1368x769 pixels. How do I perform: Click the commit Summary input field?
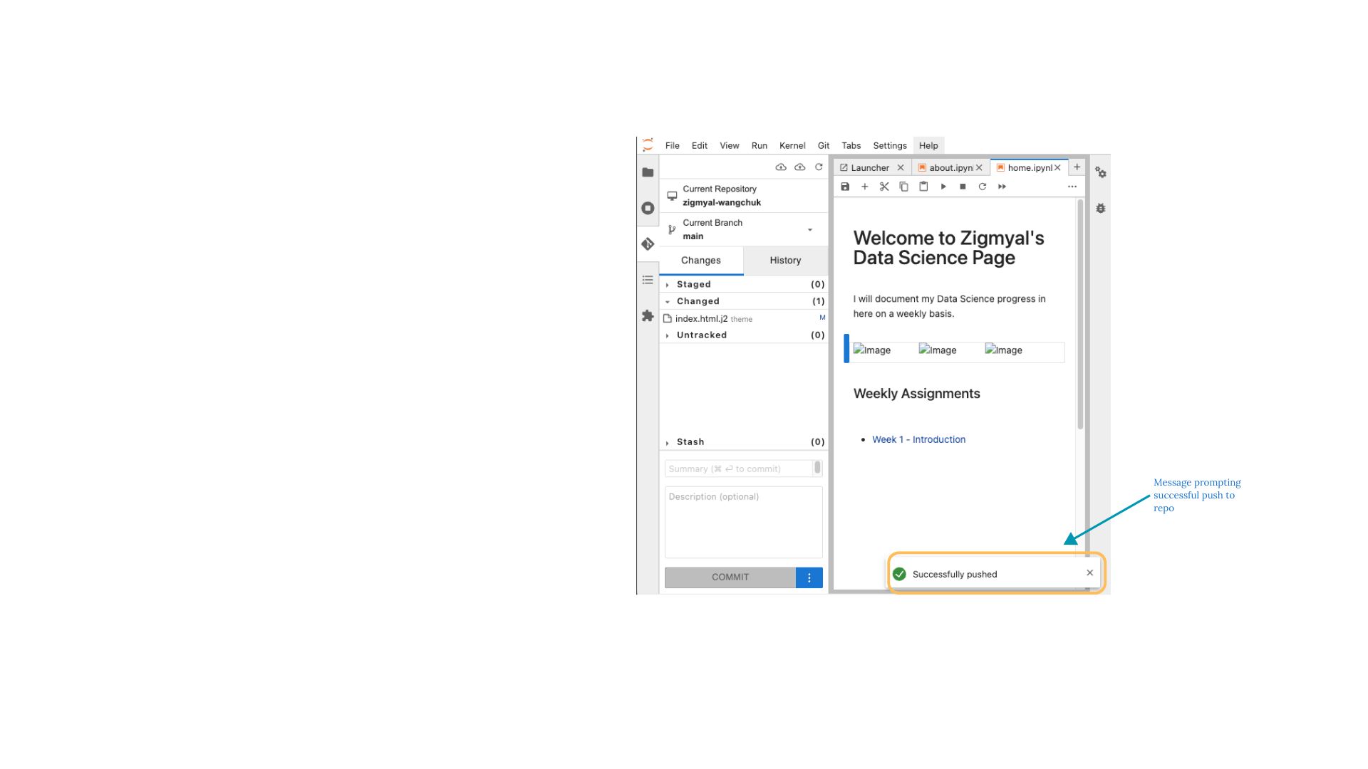[738, 469]
